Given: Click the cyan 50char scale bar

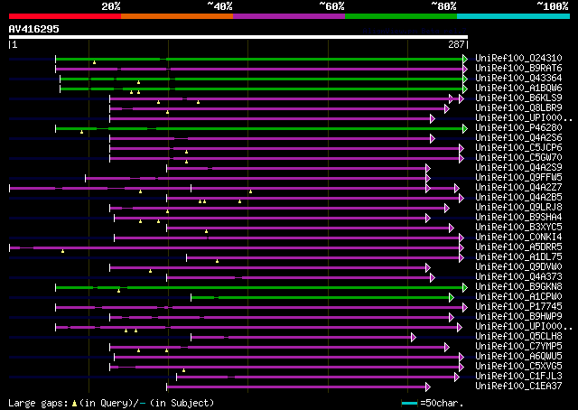Looking at the screenshot, I should 409,403.
